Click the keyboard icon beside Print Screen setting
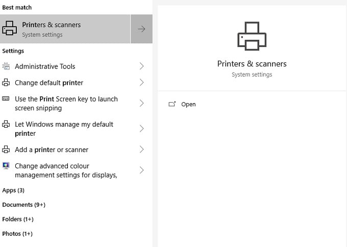Viewport: 347px width, 247px height. pyautogui.click(x=6, y=99)
